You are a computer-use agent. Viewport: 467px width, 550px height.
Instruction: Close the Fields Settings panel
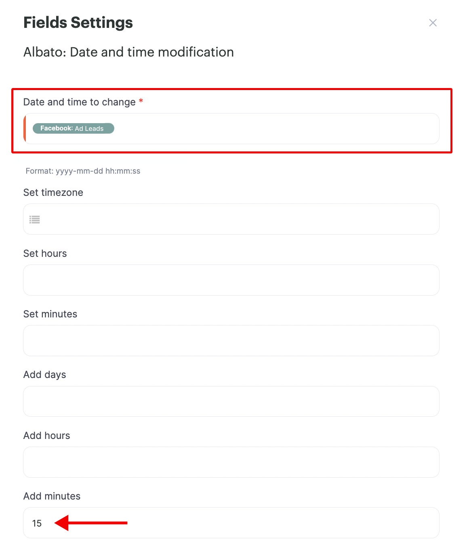[x=433, y=23]
